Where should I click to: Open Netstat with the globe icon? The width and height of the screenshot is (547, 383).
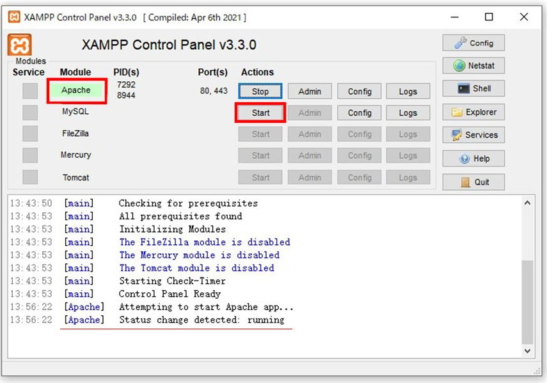(473, 66)
